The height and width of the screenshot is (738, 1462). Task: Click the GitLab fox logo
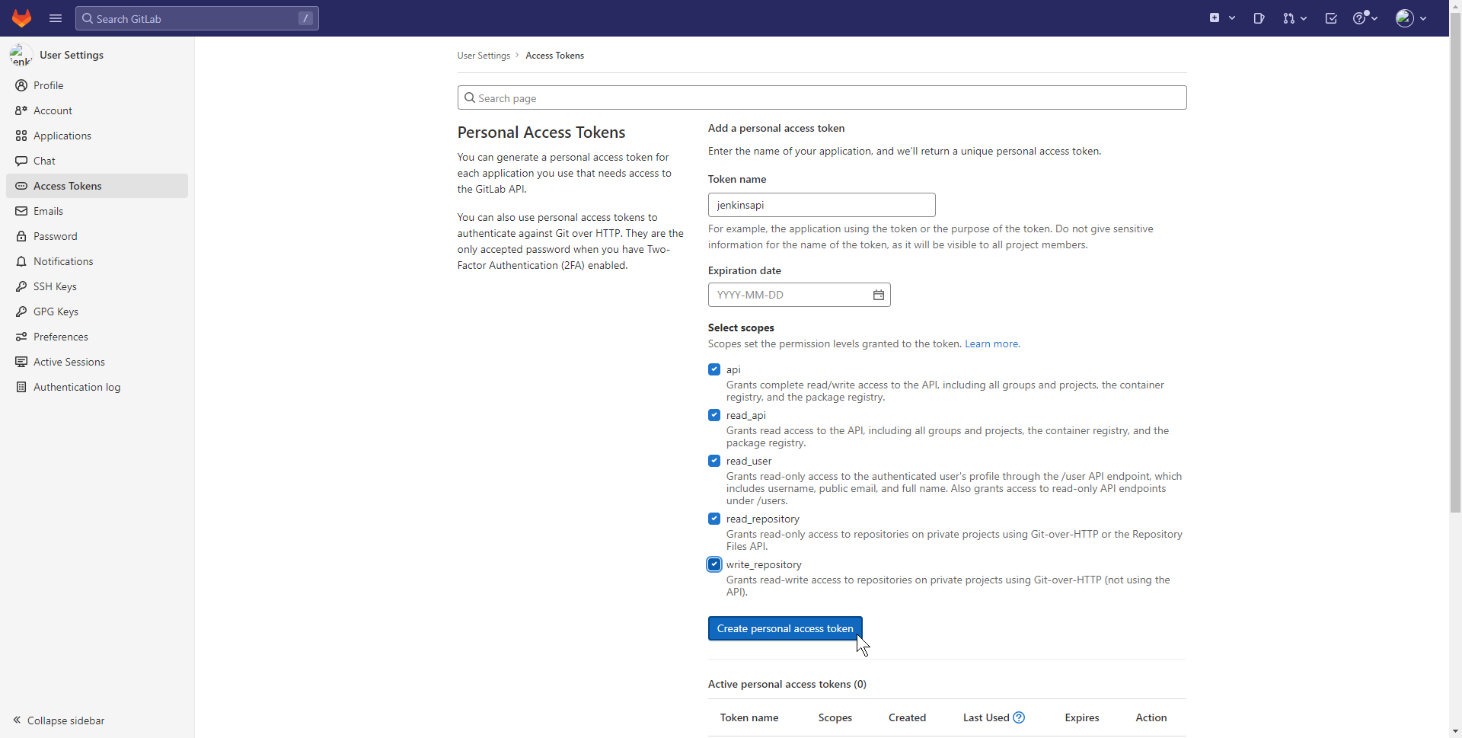point(21,18)
